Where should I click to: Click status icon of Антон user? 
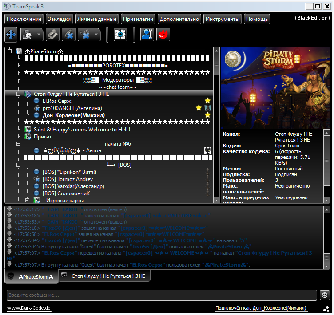[36, 150]
